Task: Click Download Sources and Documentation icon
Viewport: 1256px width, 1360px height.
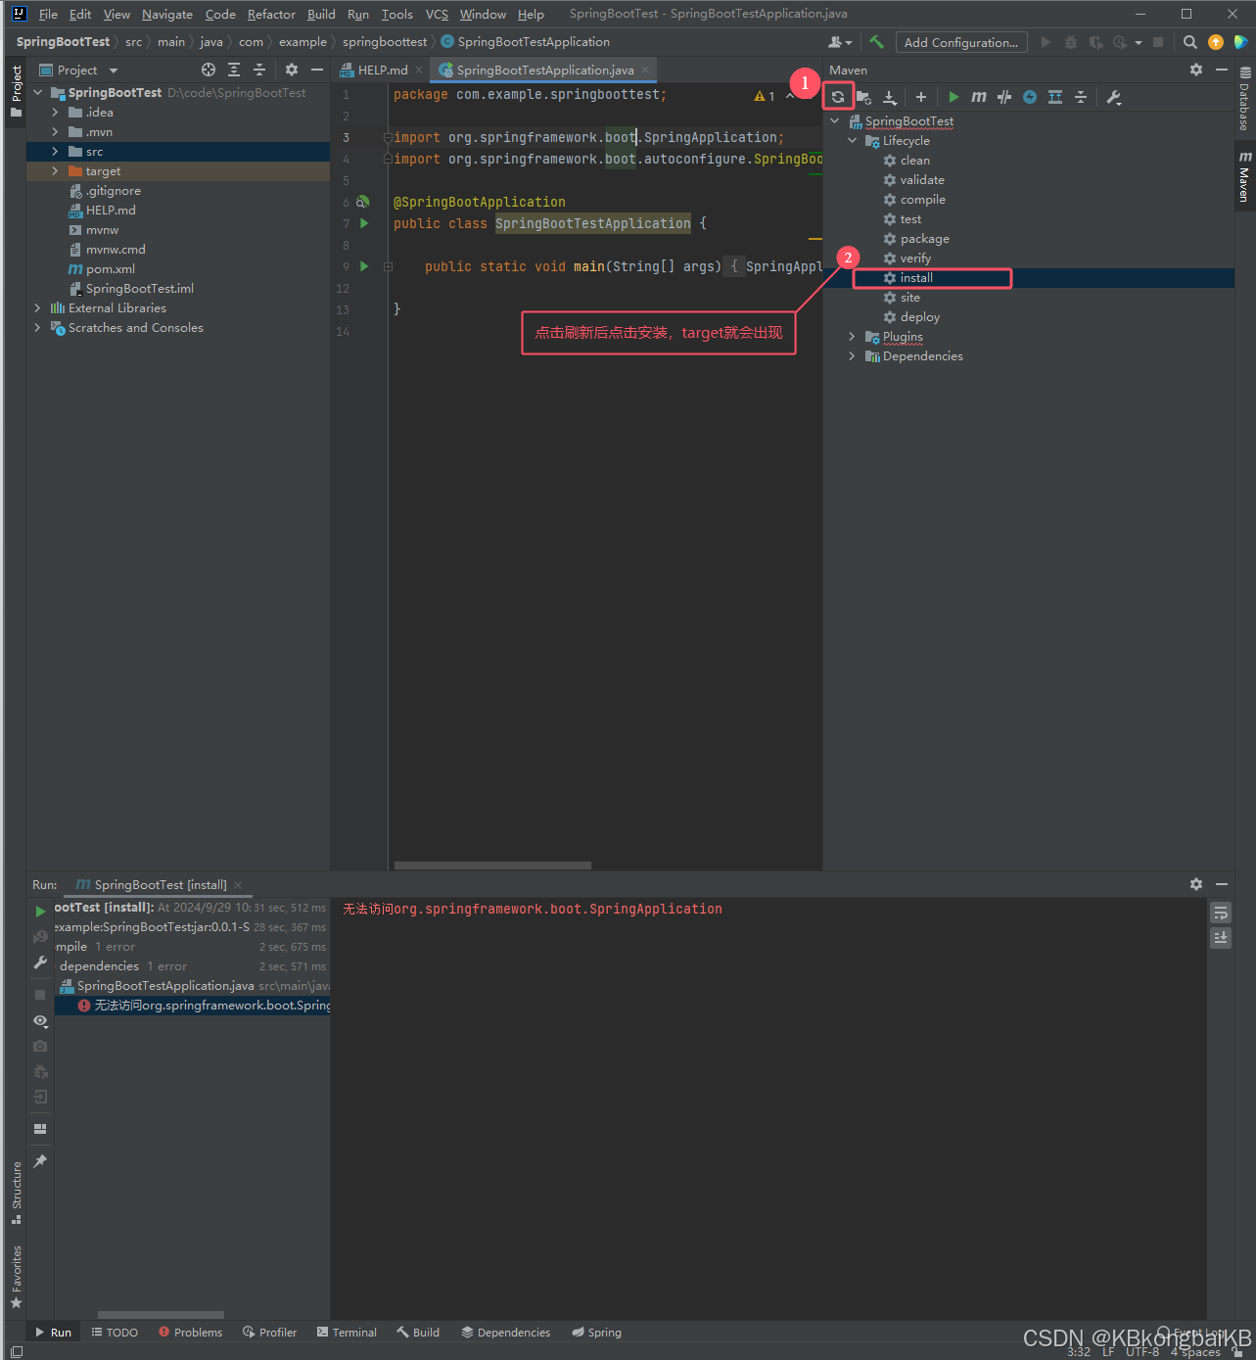Action: click(x=889, y=97)
